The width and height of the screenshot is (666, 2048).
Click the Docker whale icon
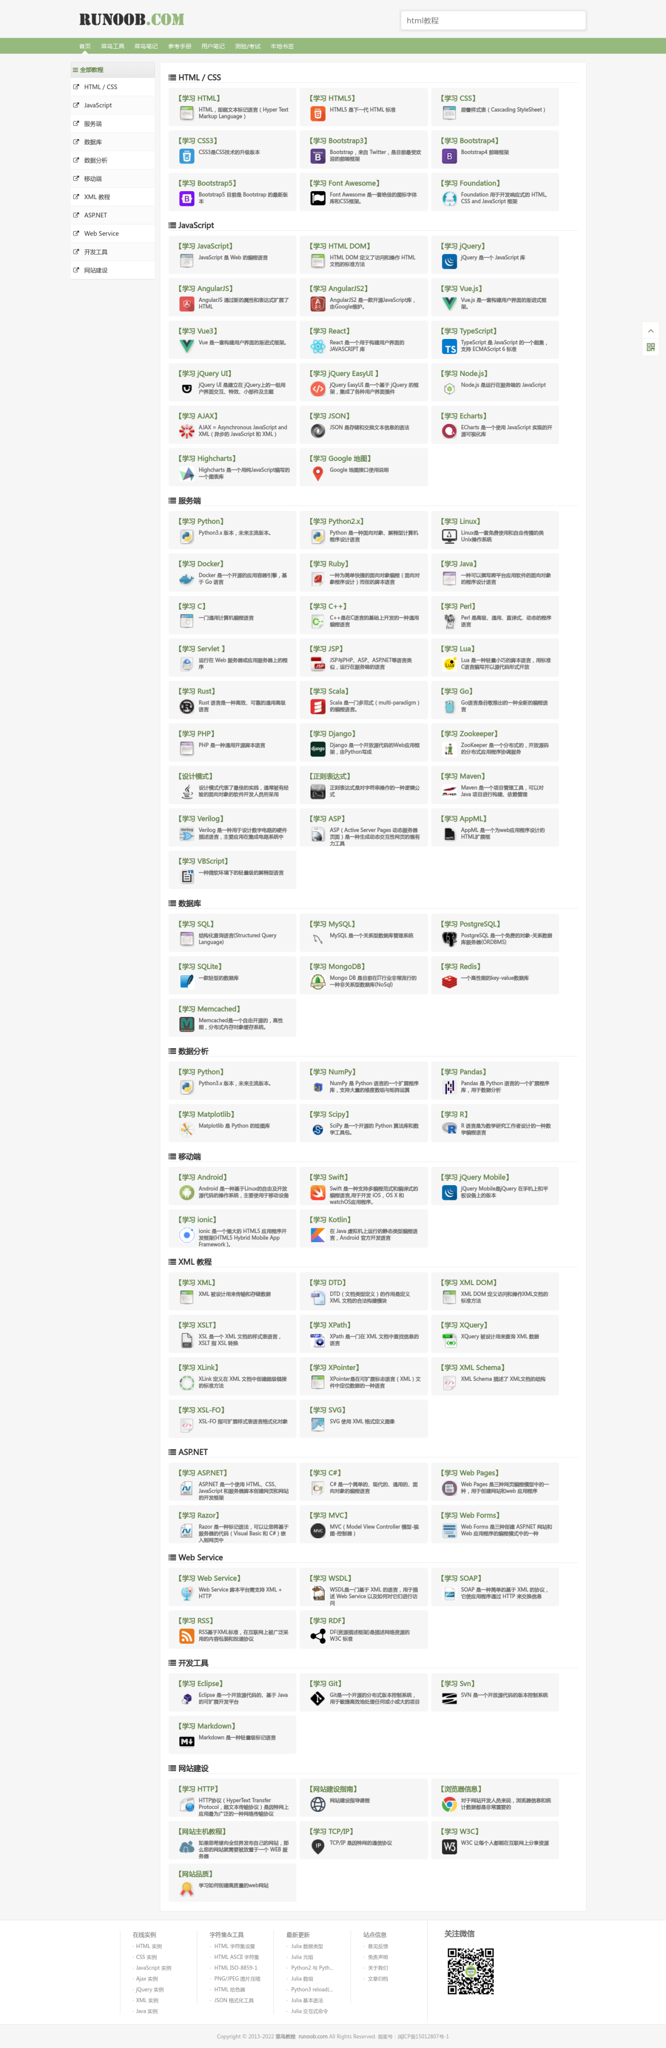(x=186, y=579)
